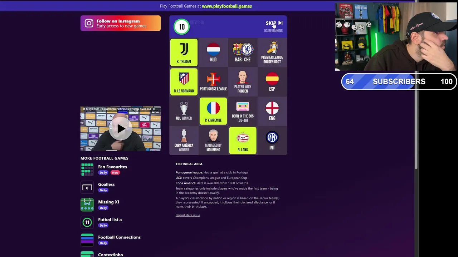Click the Fan Favourites grid icon
Screen dimensions: 458x257
87,170
